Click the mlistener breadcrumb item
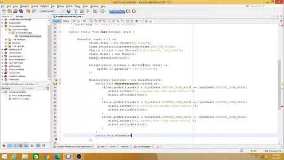 pyautogui.click(x=125, y=147)
